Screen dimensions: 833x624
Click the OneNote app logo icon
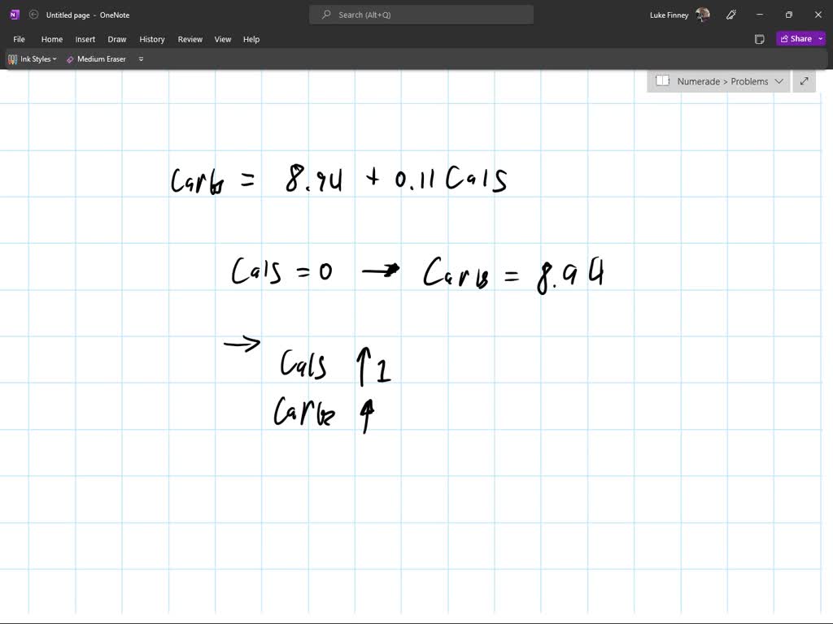tap(15, 15)
